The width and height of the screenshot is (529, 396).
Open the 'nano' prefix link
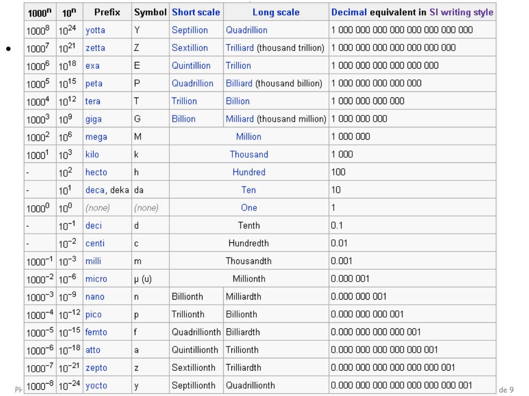[95, 296]
